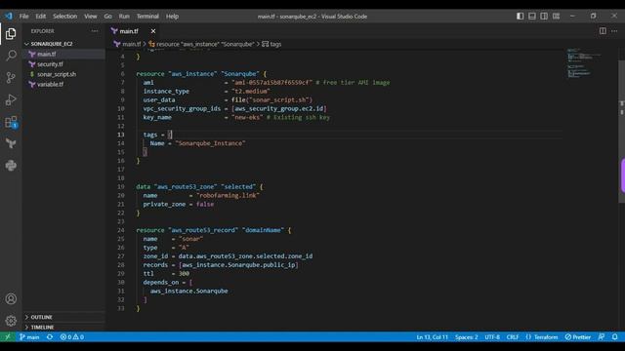Click the Prettier status item
Viewport: 625px width, 351px height.
tap(578, 337)
